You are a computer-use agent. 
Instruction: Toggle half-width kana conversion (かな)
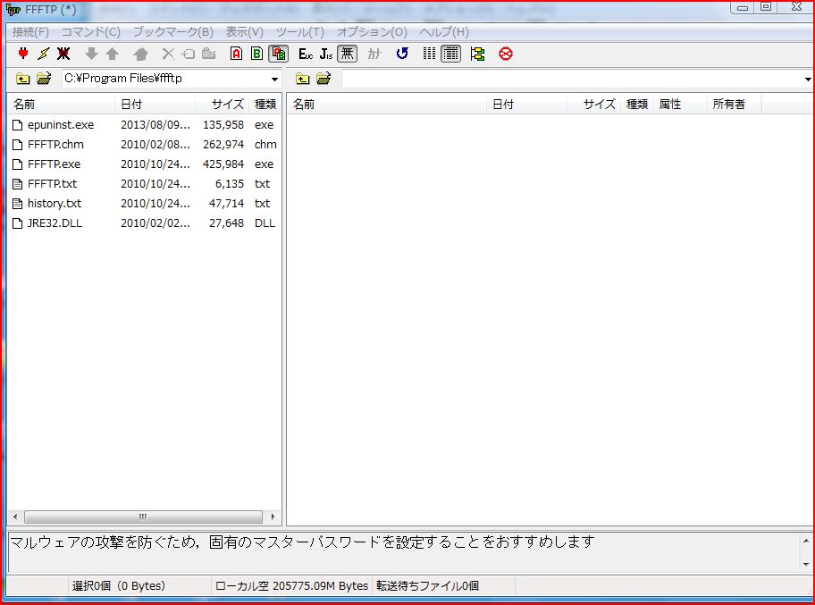(374, 54)
